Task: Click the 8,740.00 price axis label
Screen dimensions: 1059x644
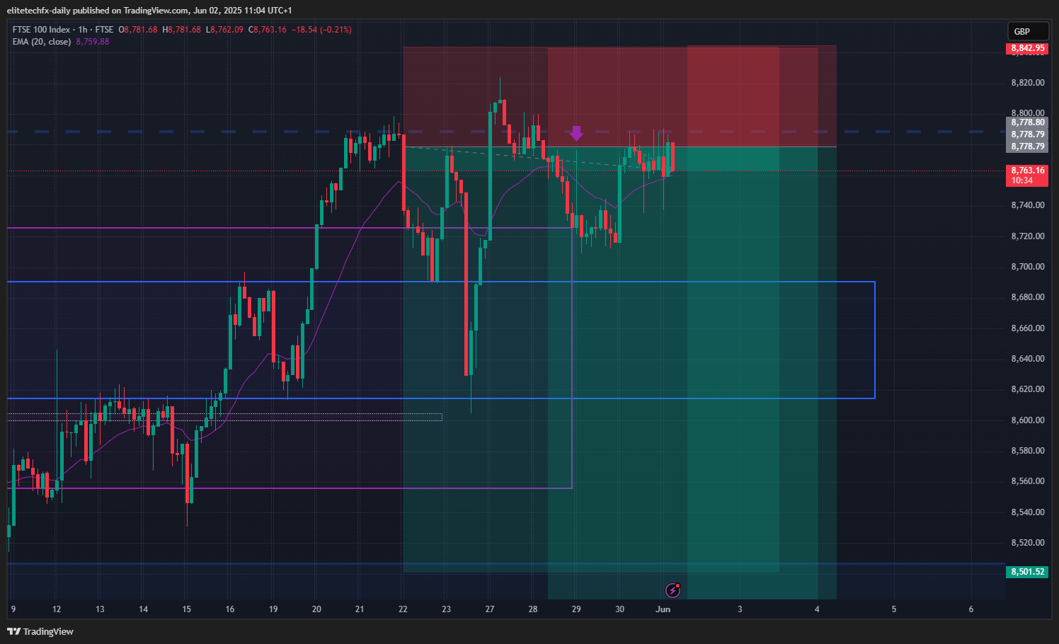Action: (1027, 205)
